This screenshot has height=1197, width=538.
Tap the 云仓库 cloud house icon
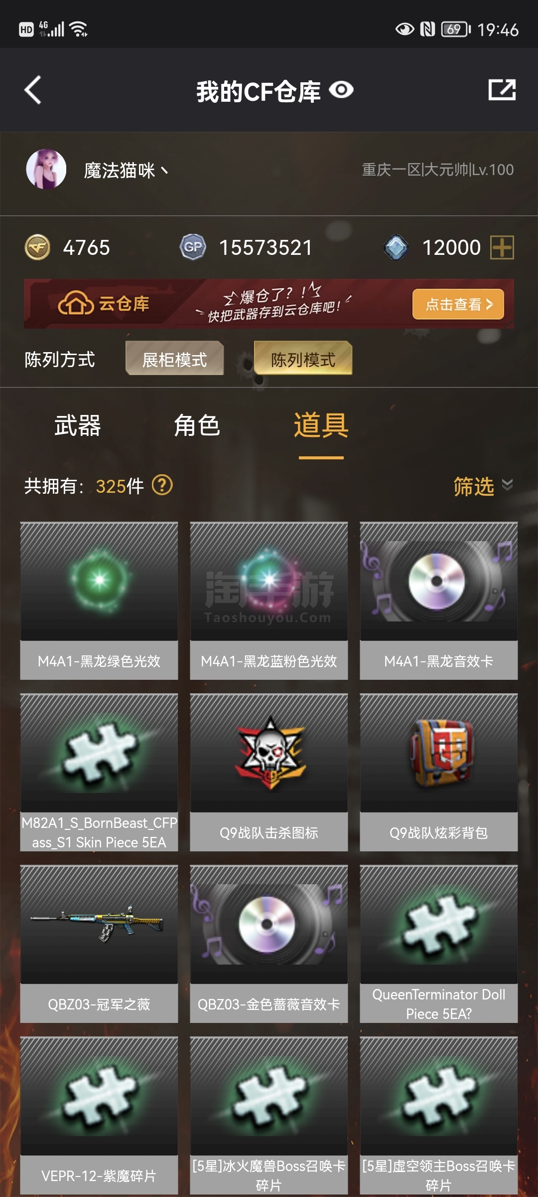click(76, 303)
